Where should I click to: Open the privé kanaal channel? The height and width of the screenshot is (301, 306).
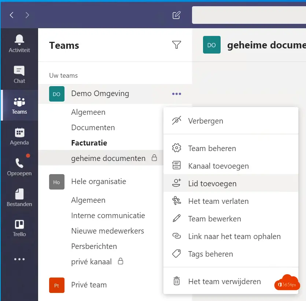(91, 262)
